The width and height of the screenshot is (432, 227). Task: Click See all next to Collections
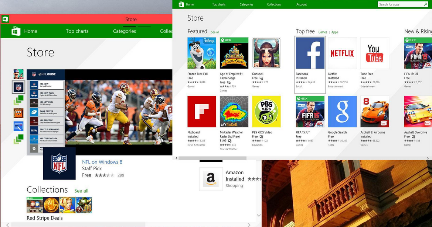pyautogui.click(x=81, y=191)
